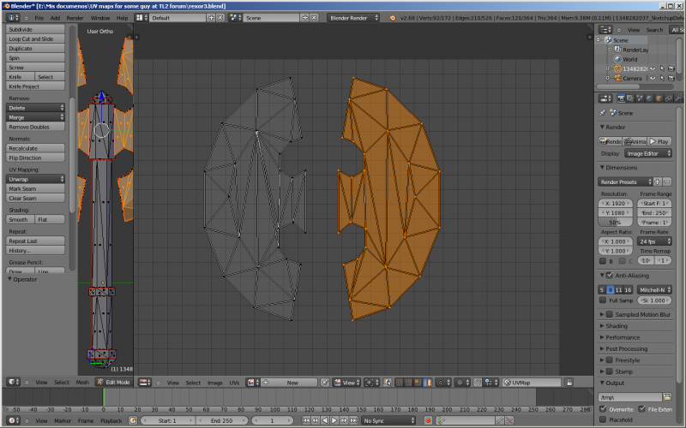Click the output folder browse icon

pyautogui.click(x=668, y=397)
